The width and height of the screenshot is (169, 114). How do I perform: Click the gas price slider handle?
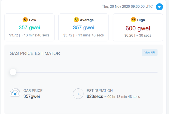pyautogui.click(x=13, y=72)
